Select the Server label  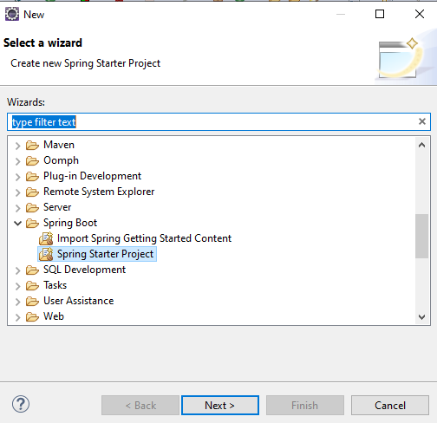[57, 207]
